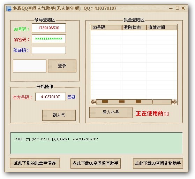Click the 对方号码： label
Image resolution: width=195 pixels, height=179 pixels.
point(22,97)
